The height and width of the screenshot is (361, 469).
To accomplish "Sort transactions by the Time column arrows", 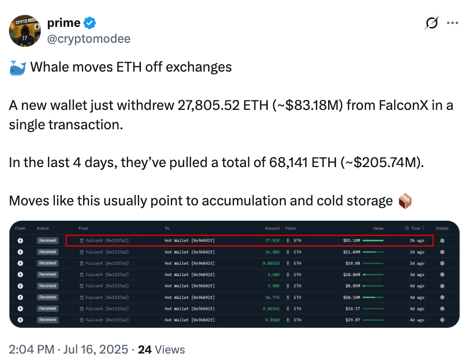I will click(423, 228).
